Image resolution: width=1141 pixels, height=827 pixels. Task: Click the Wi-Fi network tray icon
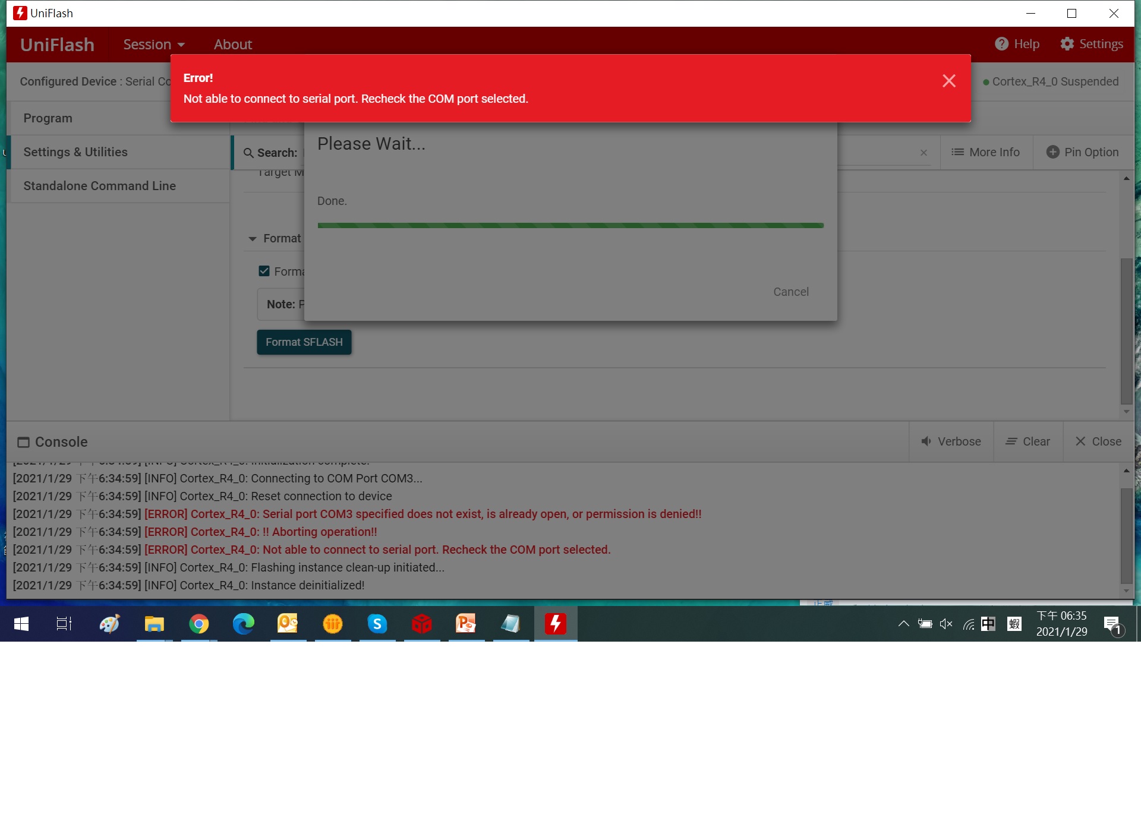(x=968, y=624)
